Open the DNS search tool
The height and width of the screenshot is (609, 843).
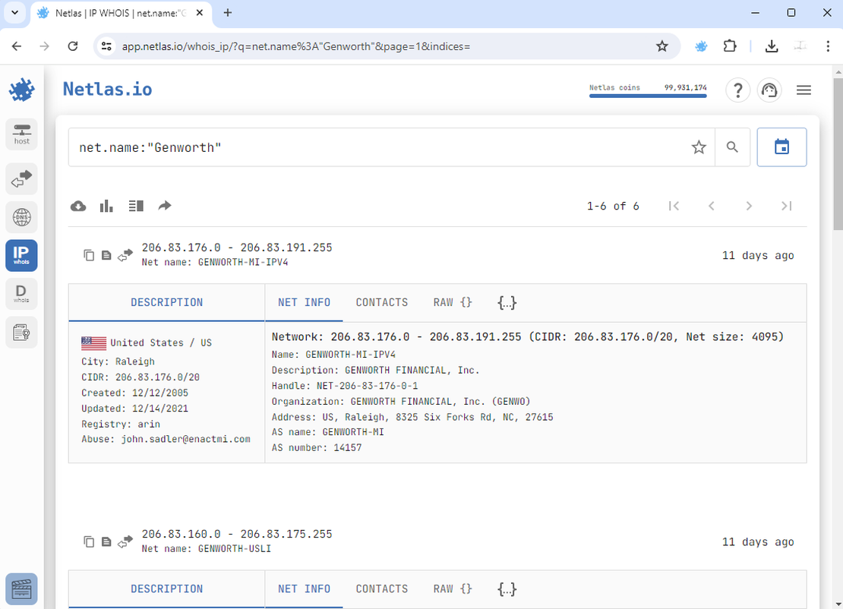21,217
